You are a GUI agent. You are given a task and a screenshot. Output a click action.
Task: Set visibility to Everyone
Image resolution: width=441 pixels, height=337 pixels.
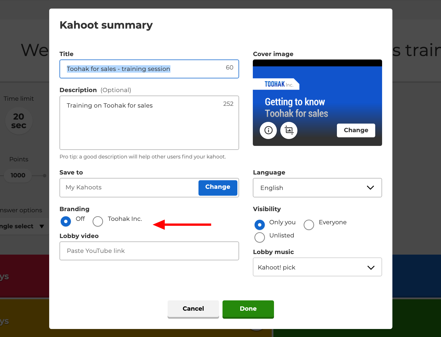click(x=309, y=225)
